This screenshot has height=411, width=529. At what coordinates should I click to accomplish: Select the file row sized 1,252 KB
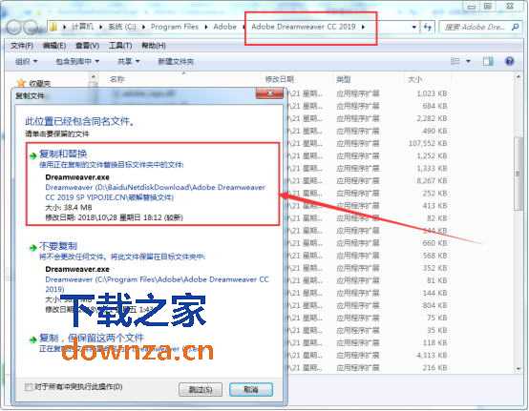click(x=367, y=155)
